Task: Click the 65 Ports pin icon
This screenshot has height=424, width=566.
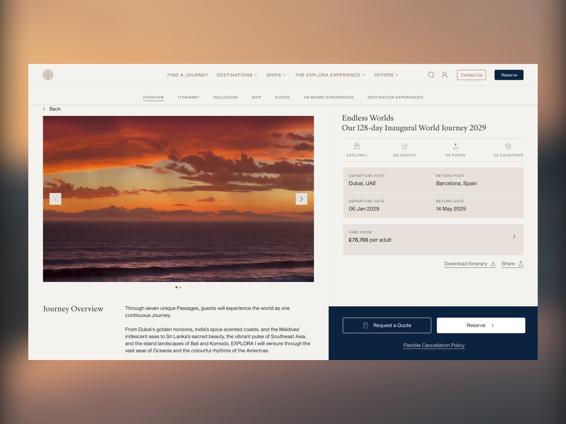Action: pyautogui.click(x=455, y=146)
